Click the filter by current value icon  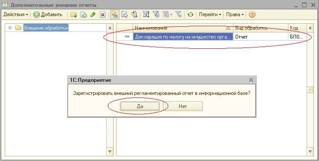[x=156, y=14]
